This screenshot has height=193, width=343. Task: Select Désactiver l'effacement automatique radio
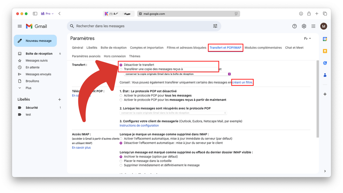121,143
